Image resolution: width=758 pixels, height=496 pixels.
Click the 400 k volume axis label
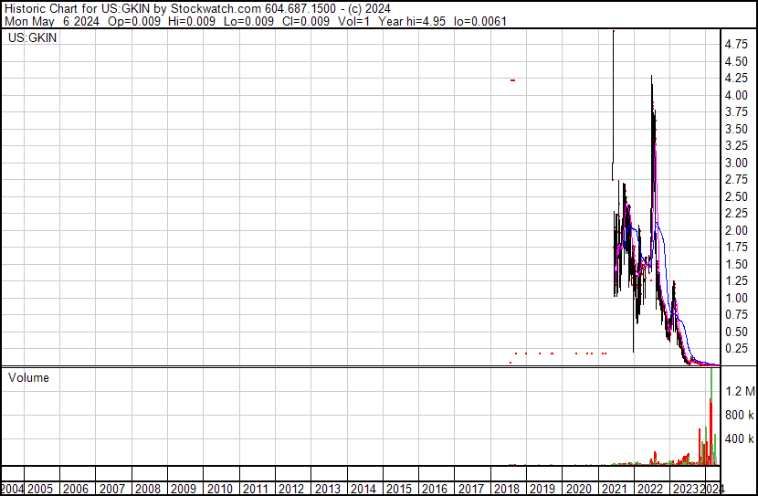tap(739, 439)
